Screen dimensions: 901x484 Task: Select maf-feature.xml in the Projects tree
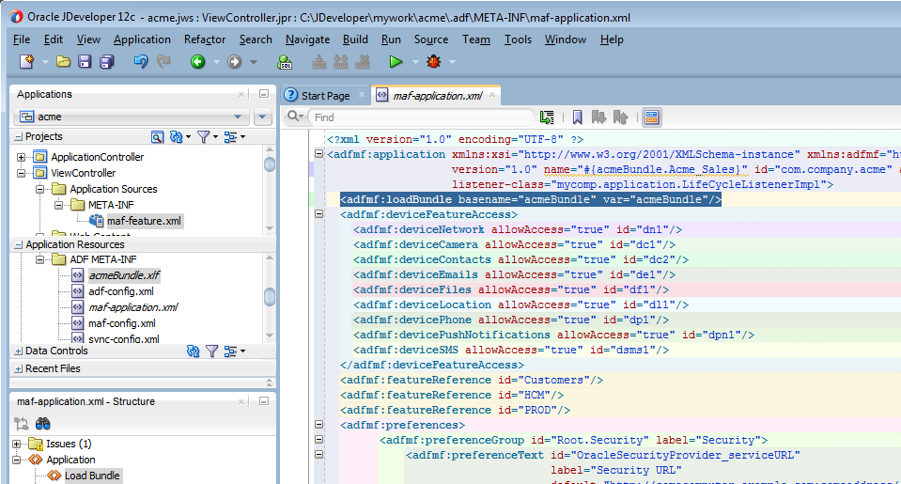coord(144,221)
